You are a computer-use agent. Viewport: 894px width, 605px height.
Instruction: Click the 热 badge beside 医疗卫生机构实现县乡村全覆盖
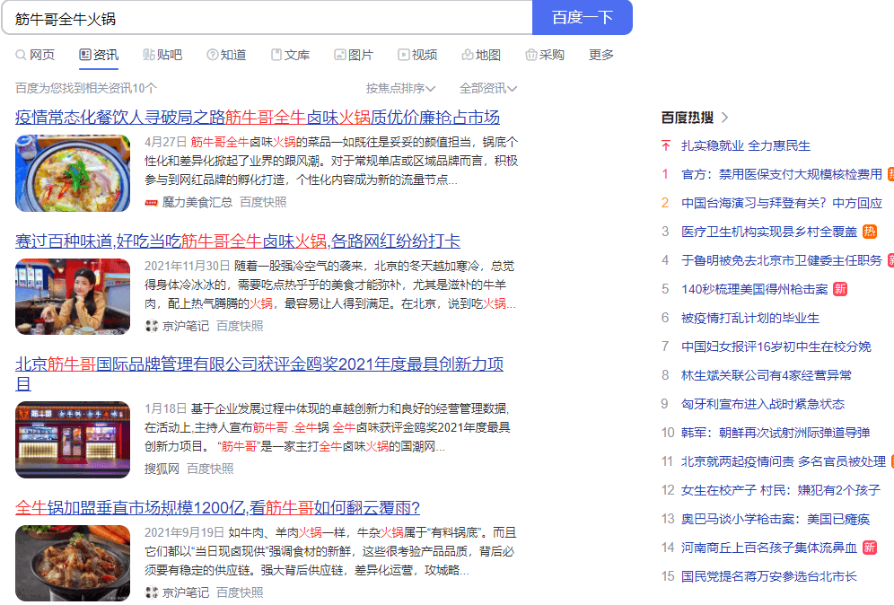point(870,232)
